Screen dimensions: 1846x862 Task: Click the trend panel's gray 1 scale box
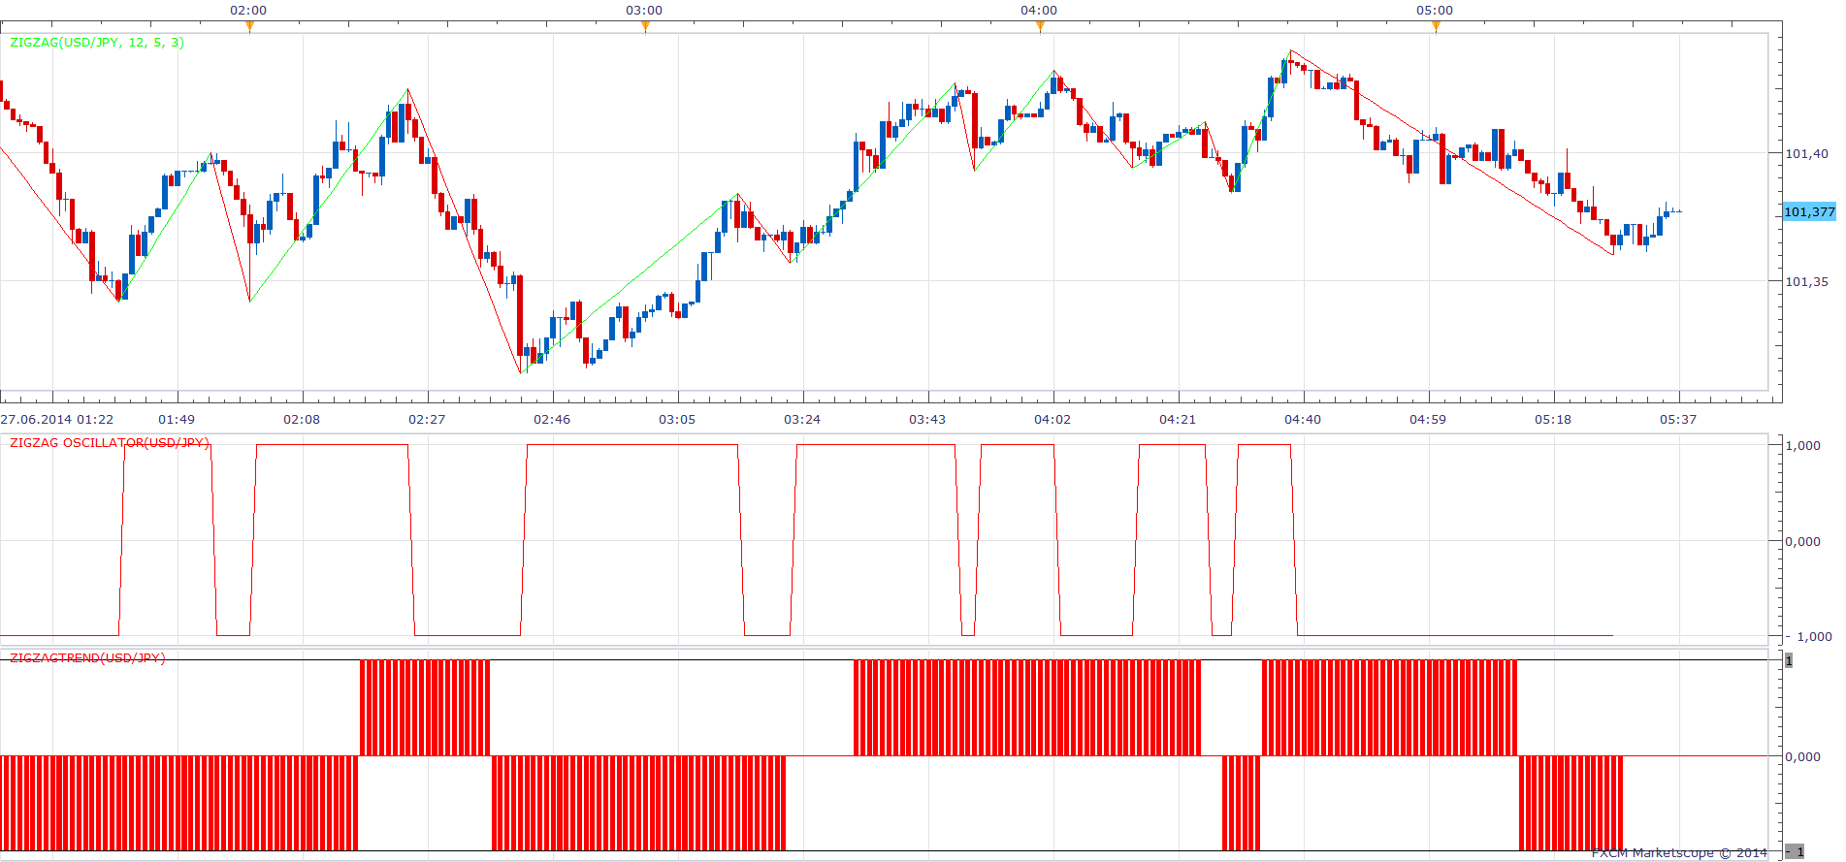[1789, 660]
